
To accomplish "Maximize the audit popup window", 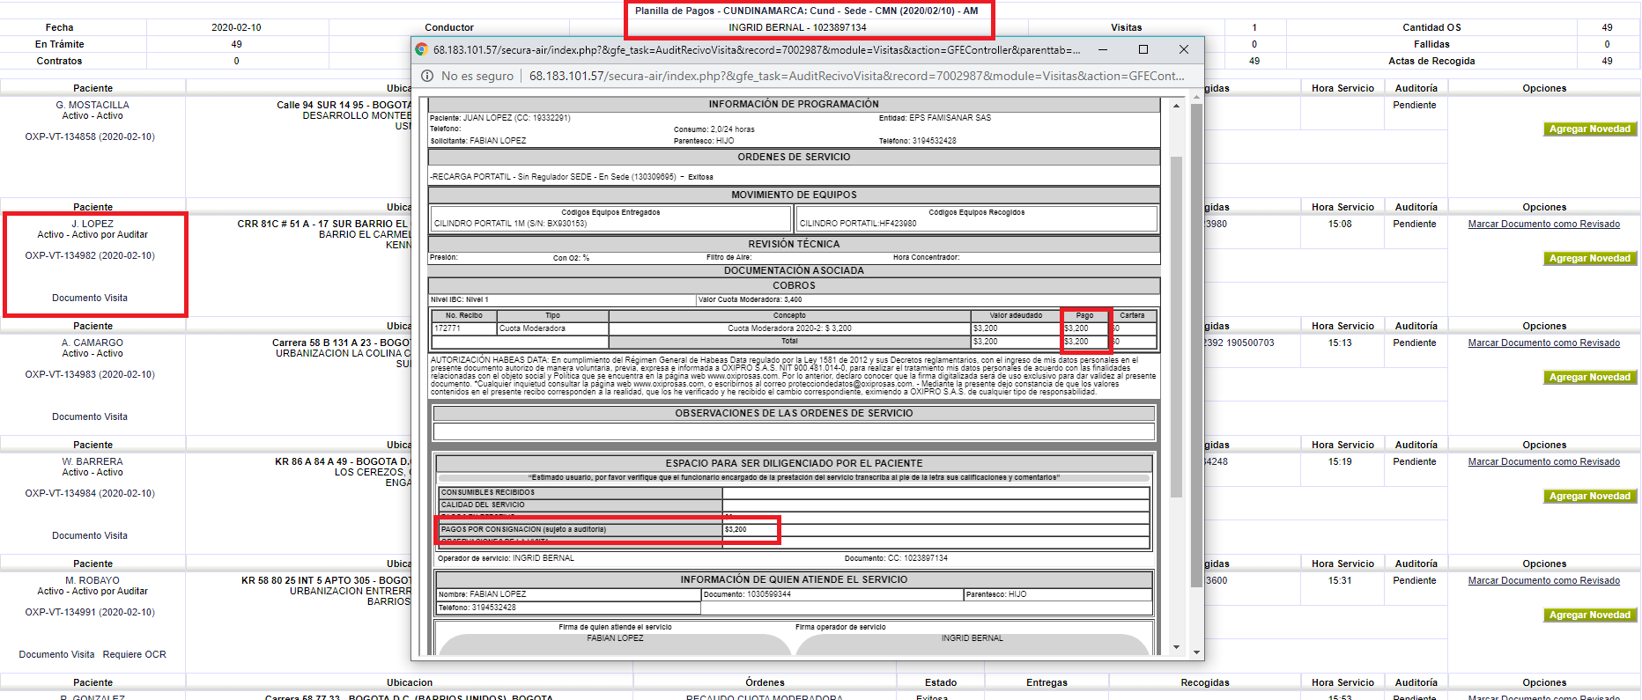I will 1143,50.
